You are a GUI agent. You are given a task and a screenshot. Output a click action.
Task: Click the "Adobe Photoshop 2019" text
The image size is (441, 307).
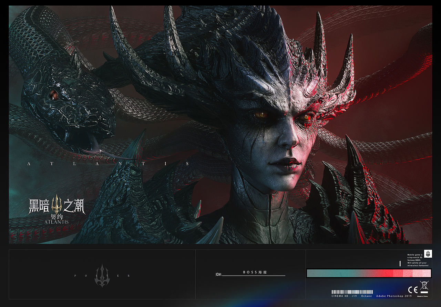coord(394,296)
